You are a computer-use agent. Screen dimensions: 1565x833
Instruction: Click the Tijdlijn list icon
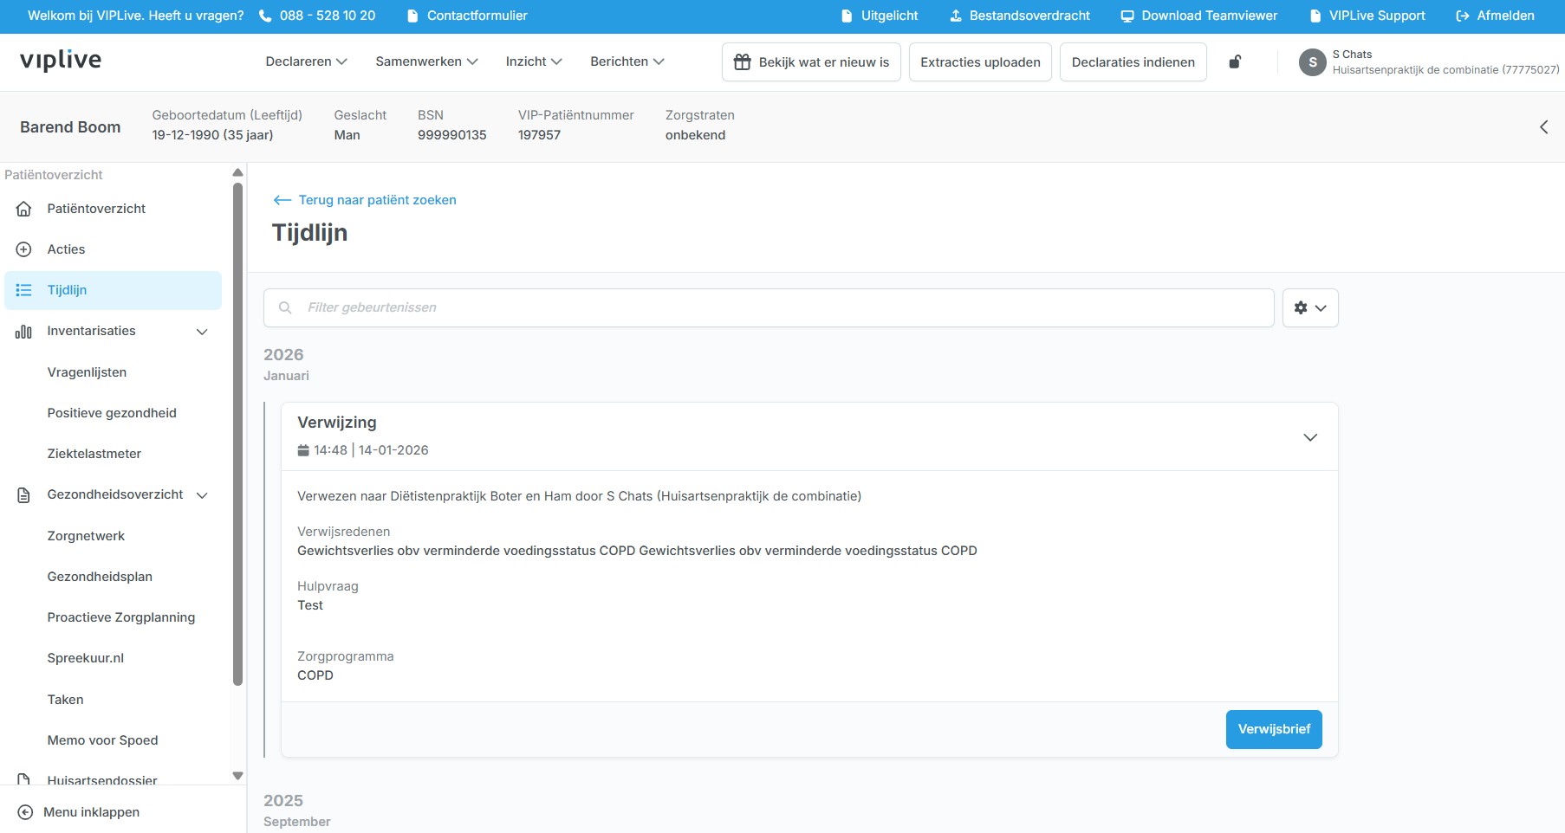point(24,290)
